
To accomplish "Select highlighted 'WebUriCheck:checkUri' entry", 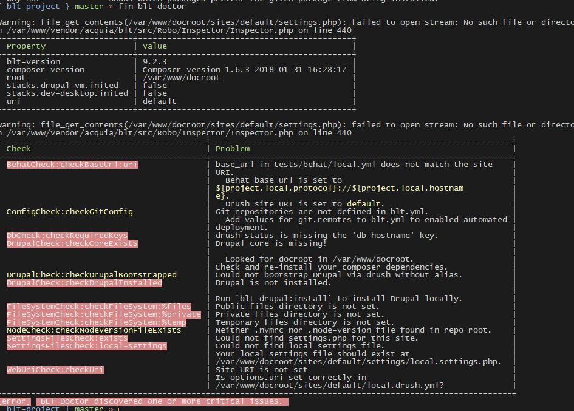I will point(55,370).
